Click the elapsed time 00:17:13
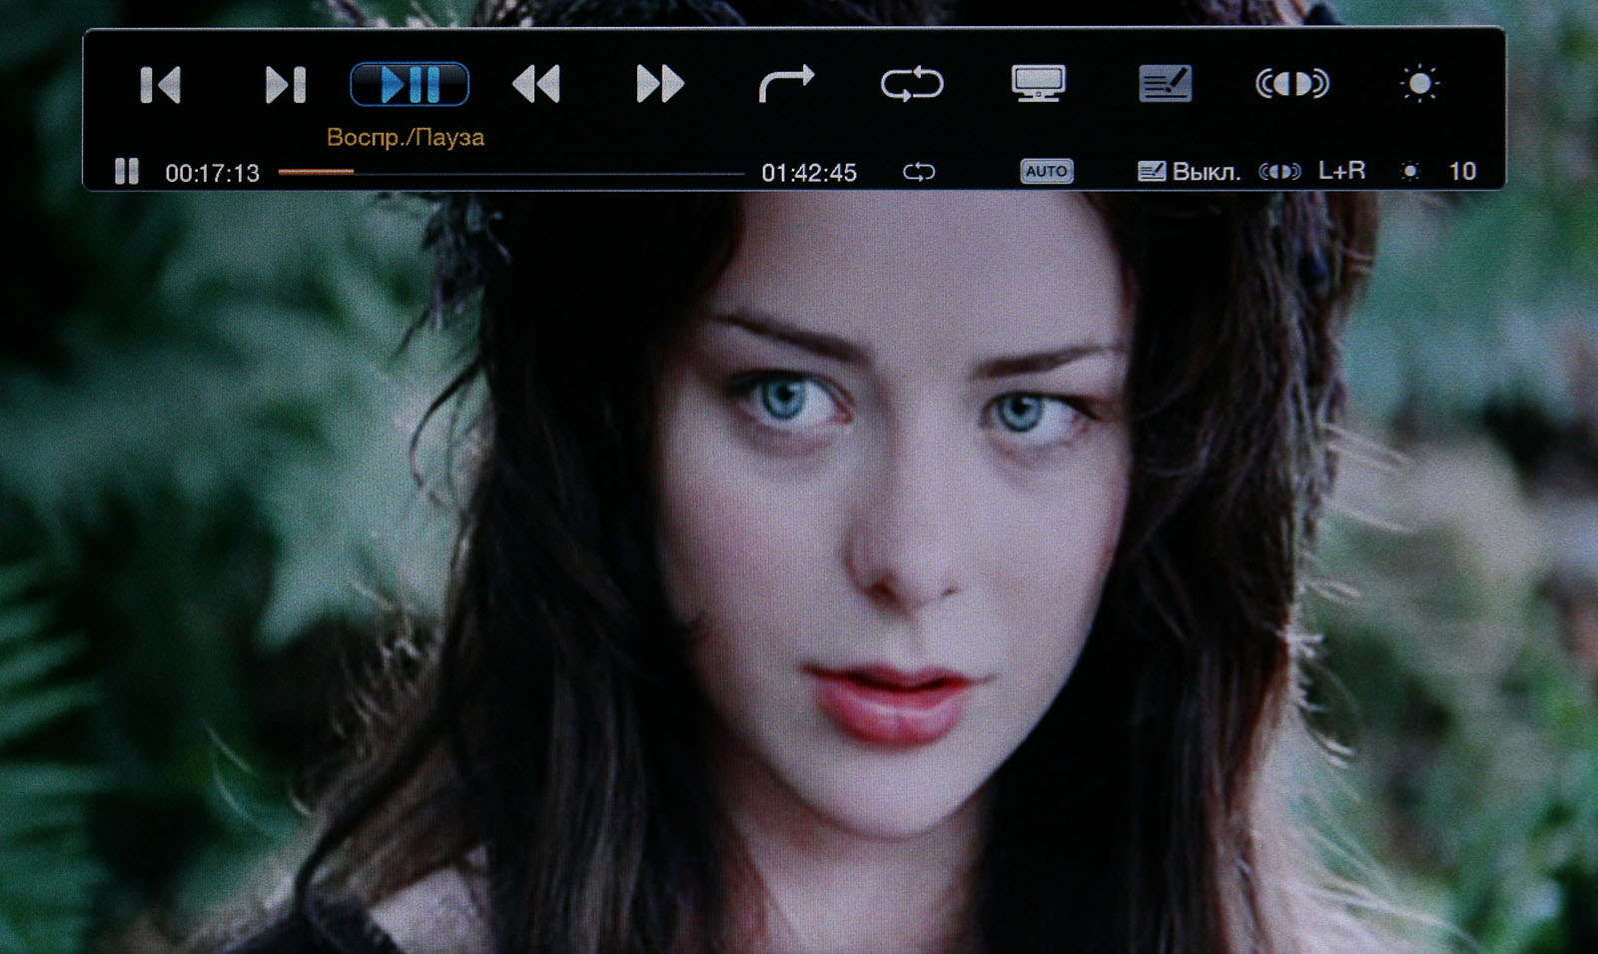The image size is (1598, 954). (212, 173)
